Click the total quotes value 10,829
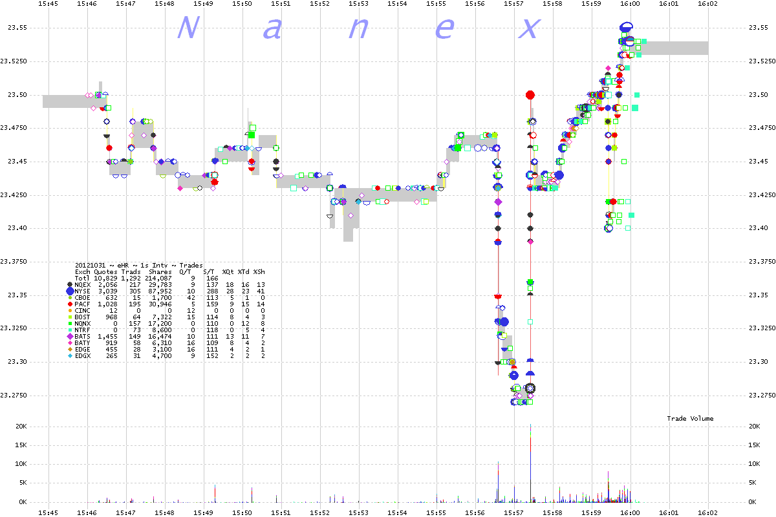 pyautogui.click(x=105, y=278)
